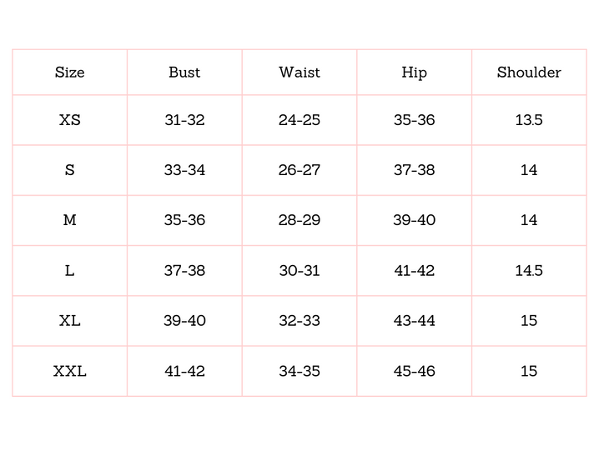Image resolution: width=599 pixels, height=466 pixels.
Task: Select bust value 35-36 for M
Action: click(184, 220)
